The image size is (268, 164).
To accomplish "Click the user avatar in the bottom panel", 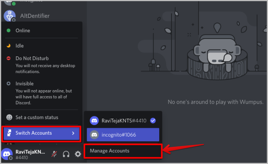I will click(x=7, y=154).
